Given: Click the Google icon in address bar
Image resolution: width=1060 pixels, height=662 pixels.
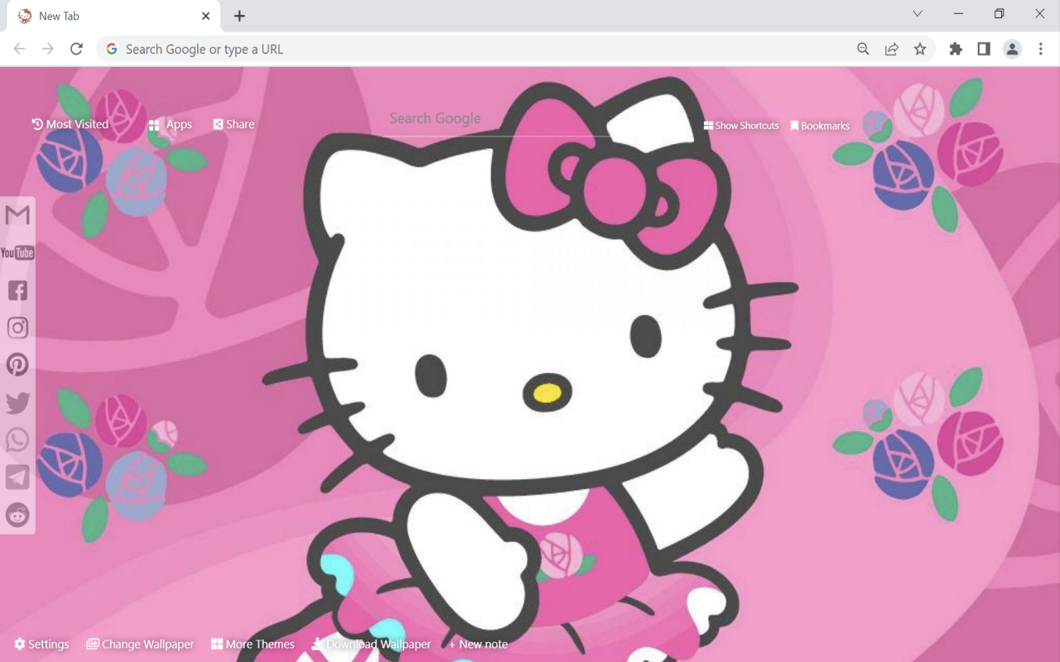Looking at the screenshot, I should point(112,49).
